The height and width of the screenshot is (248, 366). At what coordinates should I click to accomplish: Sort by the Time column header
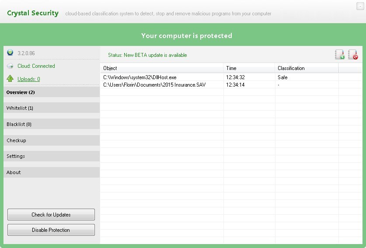249,68
